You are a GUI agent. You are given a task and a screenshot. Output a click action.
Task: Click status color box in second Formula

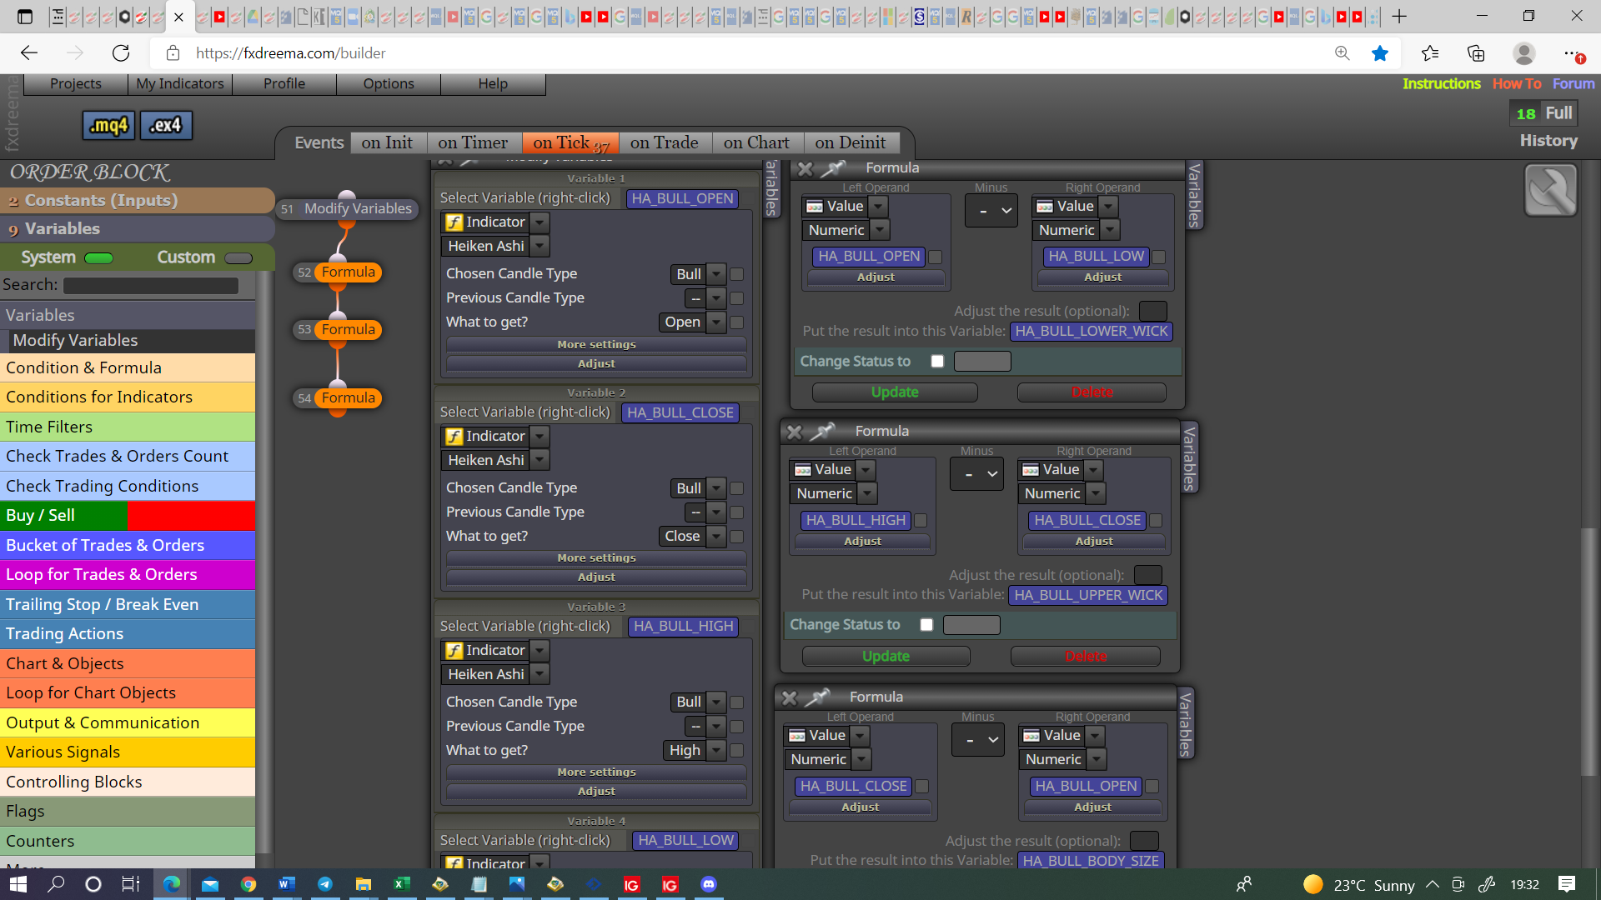click(x=971, y=625)
